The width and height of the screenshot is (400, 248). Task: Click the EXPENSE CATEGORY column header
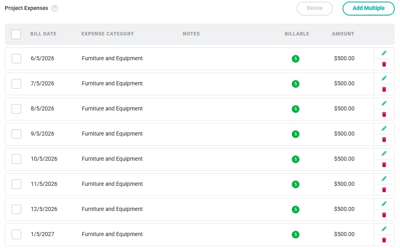pos(107,34)
